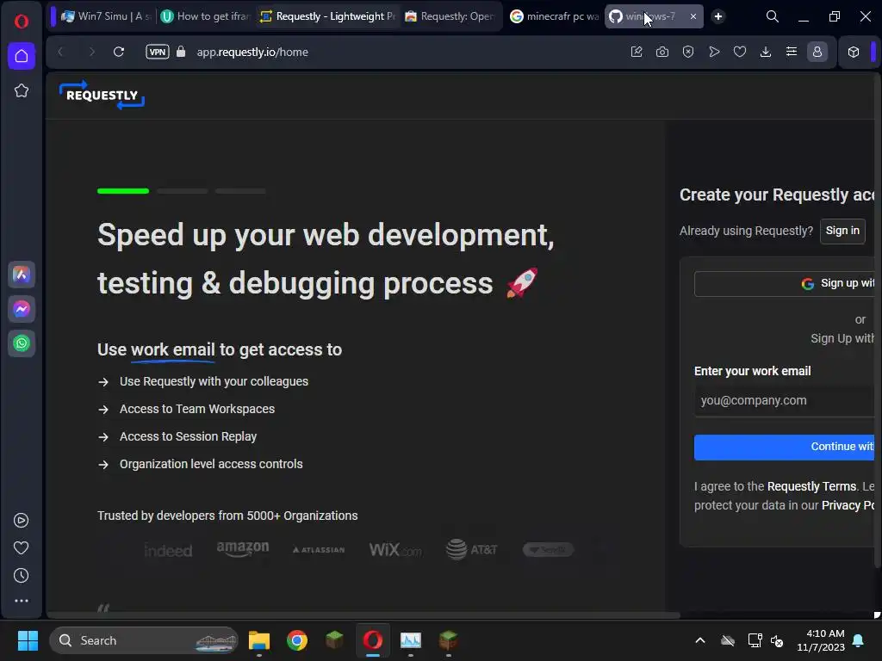Image resolution: width=882 pixels, height=661 pixels.
Task: Open Easy Setup menu icon
Action: pyautogui.click(x=792, y=52)
